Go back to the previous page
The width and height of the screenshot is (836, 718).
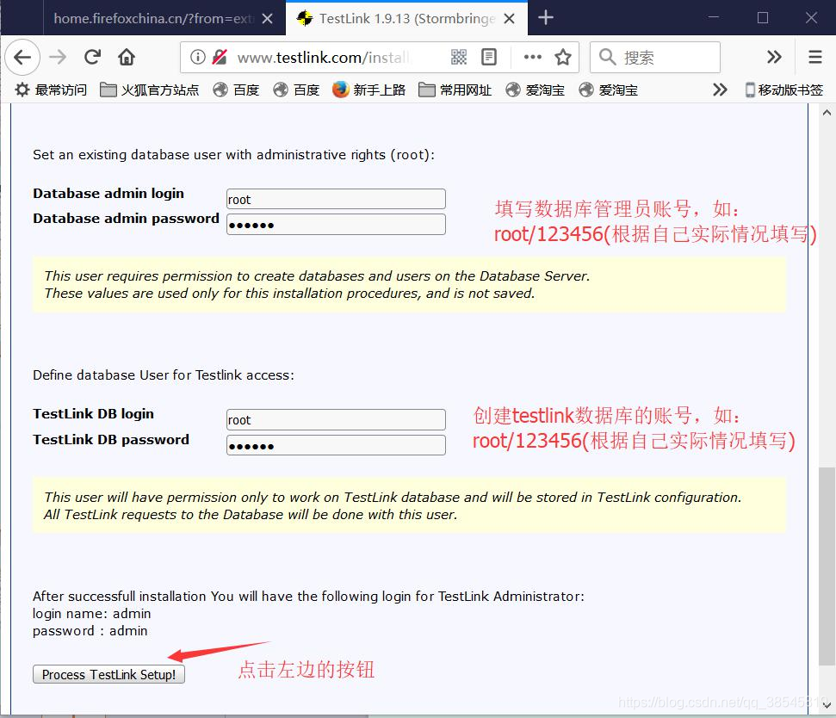[22, 57]
